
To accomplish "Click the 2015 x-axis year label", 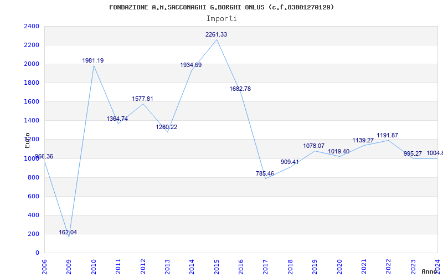I will point(217,266).
